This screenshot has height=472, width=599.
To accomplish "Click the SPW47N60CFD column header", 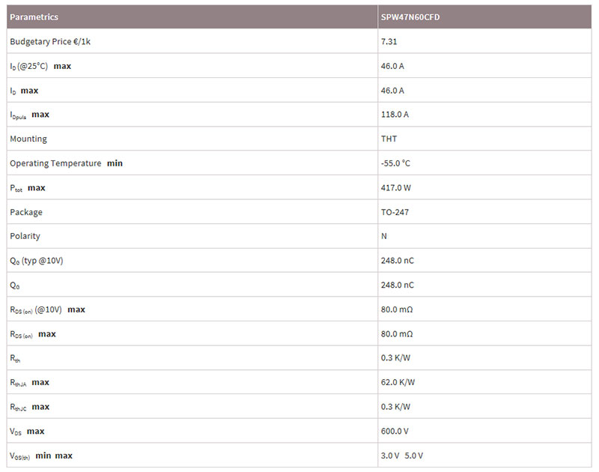I will 410,17.
